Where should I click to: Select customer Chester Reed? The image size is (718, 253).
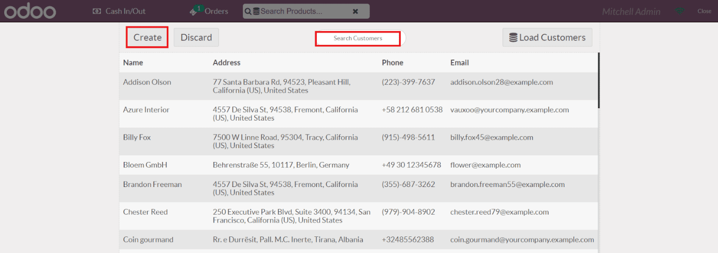point(358,216)
